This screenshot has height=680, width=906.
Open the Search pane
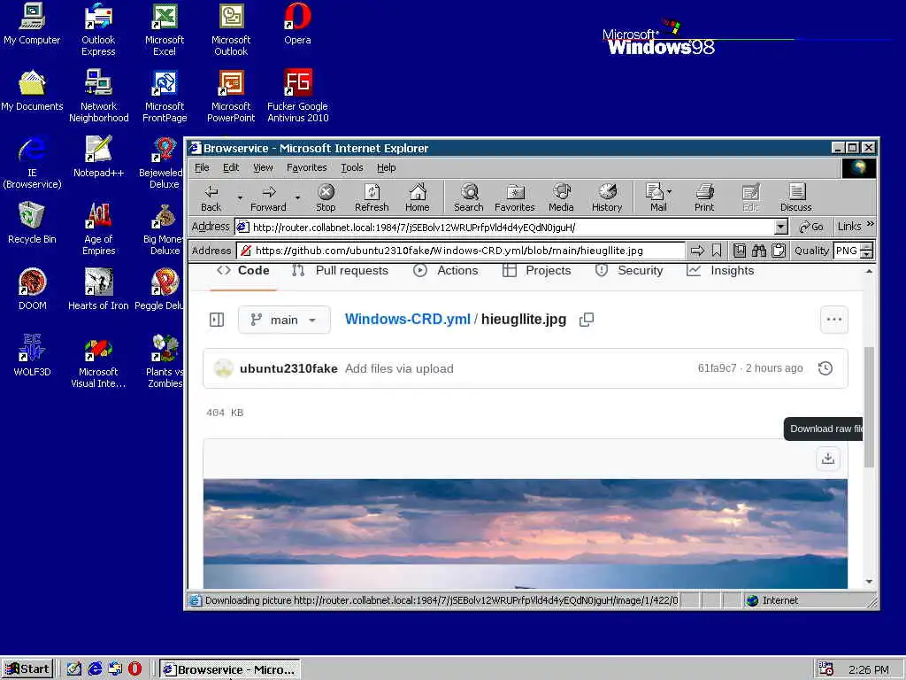coord(469,197)
